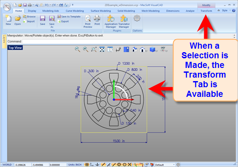Choose Save As Template
Viewport: 238px width, 167px height.
[x=69, y=16]
